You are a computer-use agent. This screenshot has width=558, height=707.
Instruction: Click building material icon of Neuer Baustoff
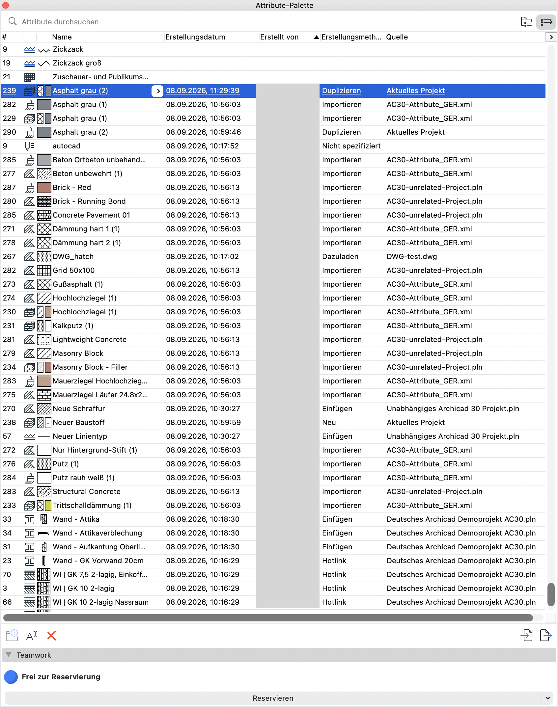tap(30, 422)
